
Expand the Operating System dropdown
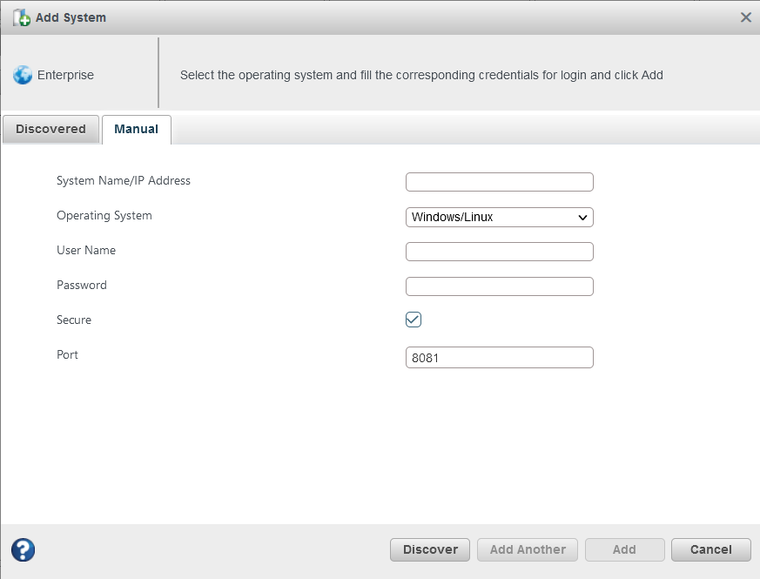(499, 217)
